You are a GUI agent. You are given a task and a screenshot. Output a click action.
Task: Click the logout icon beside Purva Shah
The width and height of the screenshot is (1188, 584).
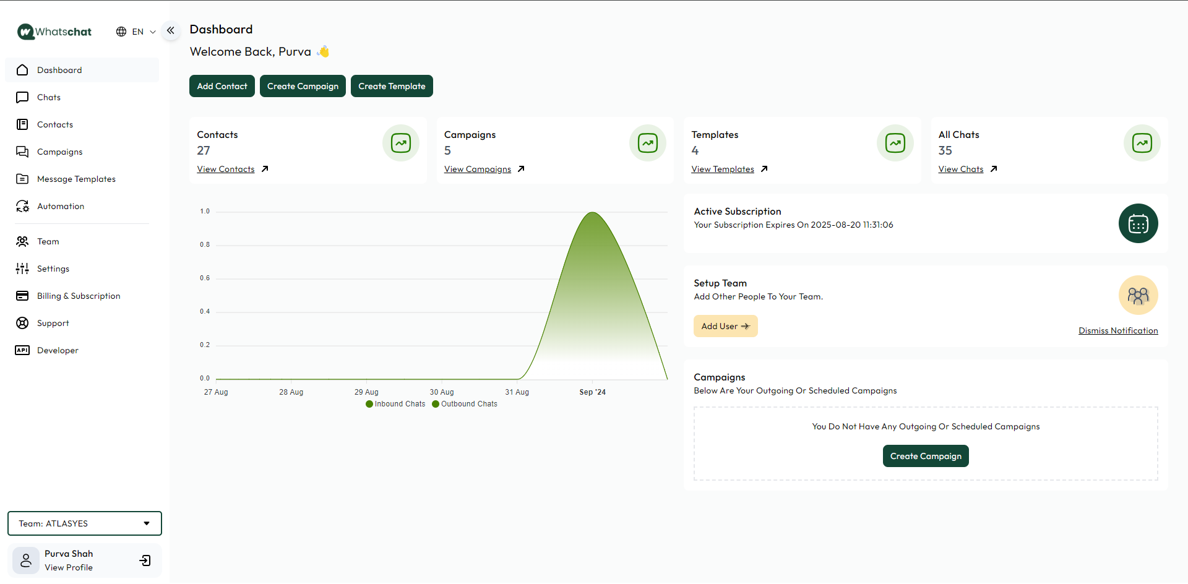pos(145,560)
